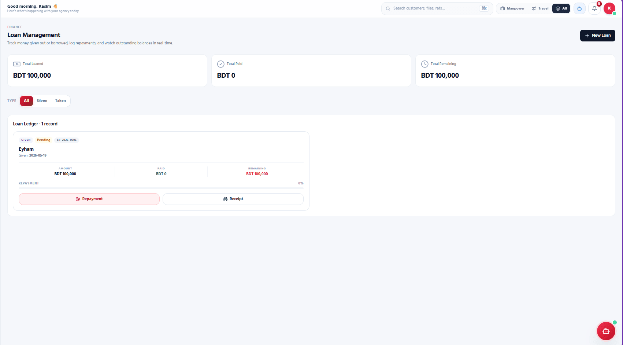Open the user avatar K menu
The height and width of the screenshot is (345, 623).
(x=609, y=8)
